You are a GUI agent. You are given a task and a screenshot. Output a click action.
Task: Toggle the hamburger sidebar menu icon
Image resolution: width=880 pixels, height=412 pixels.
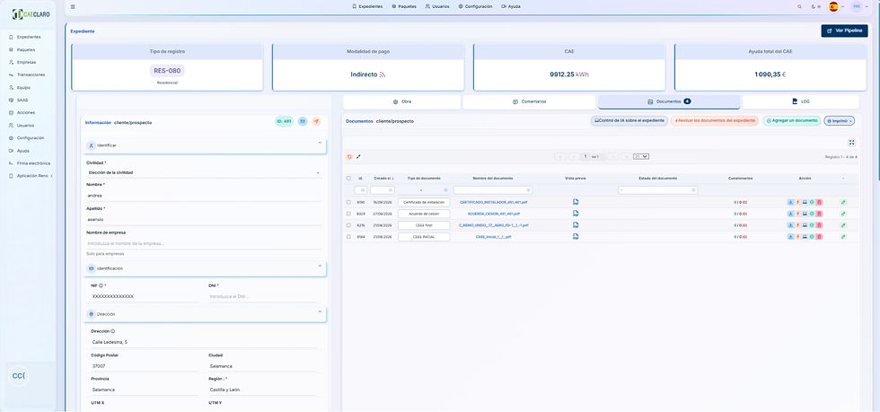(73, 7)
